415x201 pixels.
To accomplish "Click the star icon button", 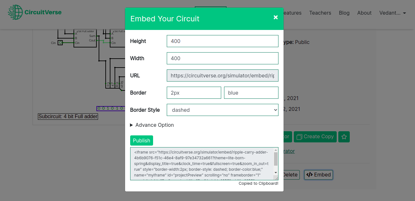I will click(344, 137).
